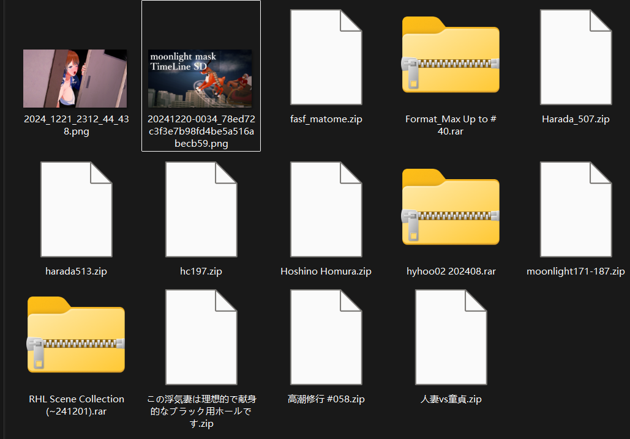Screen dimensions: 630x439
Task: Click the file icon above the この浮気妻 zip label
Action: tap(201, 337)
